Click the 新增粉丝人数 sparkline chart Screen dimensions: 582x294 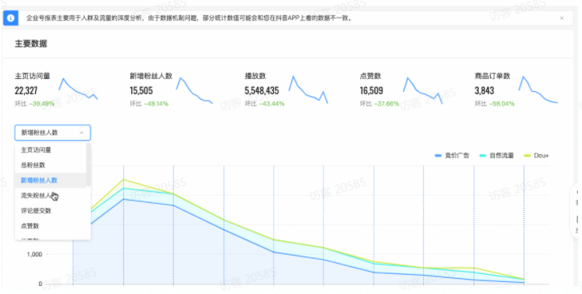[x=195, y=90]
